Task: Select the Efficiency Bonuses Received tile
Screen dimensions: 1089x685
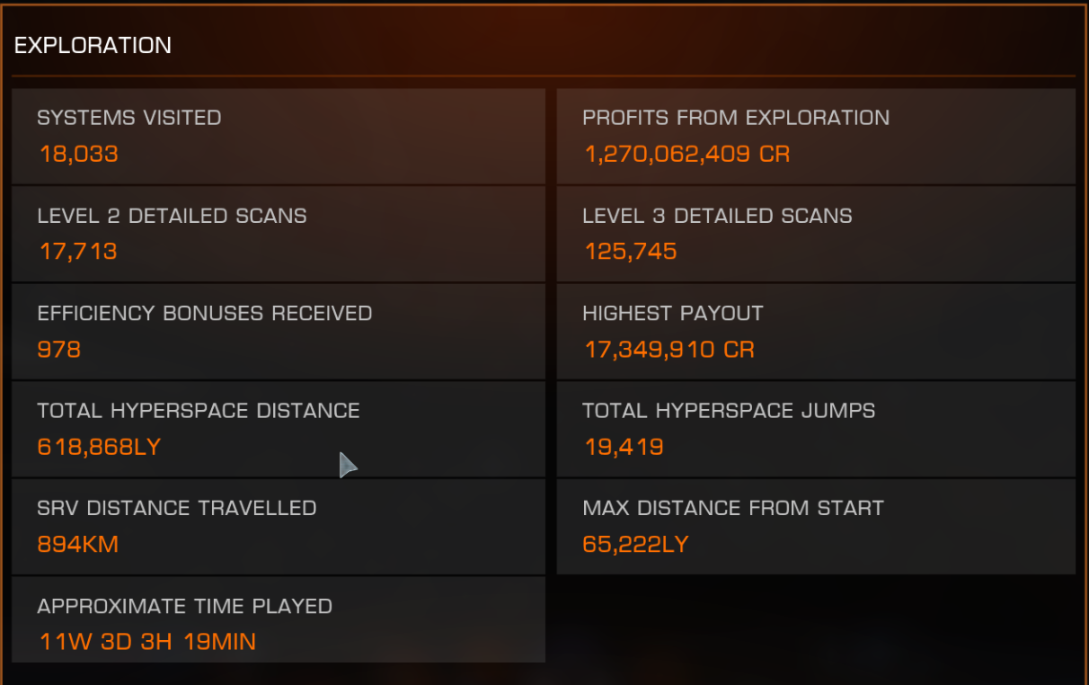Action: (279, 332)
